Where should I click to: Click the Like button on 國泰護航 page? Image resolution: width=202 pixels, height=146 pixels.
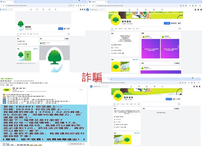pos(179,23)
